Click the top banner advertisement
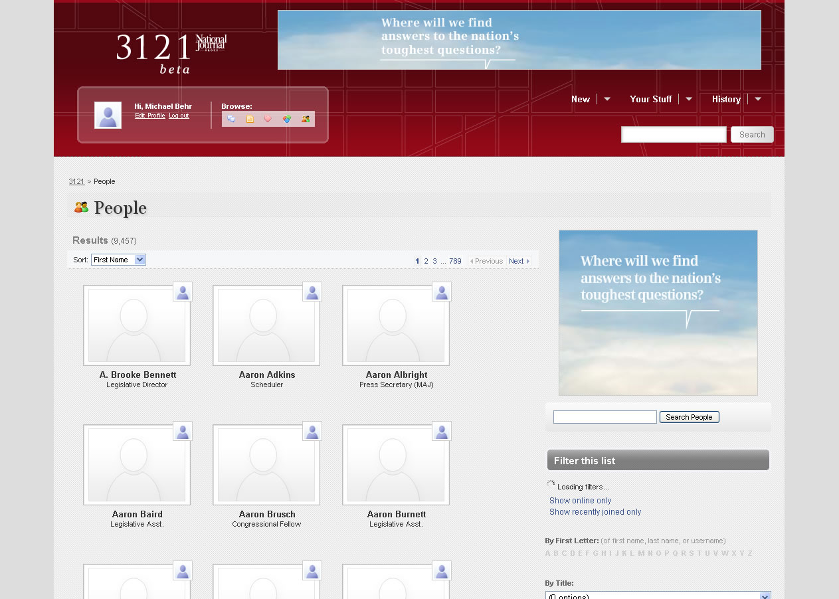 tap(519, 40)
